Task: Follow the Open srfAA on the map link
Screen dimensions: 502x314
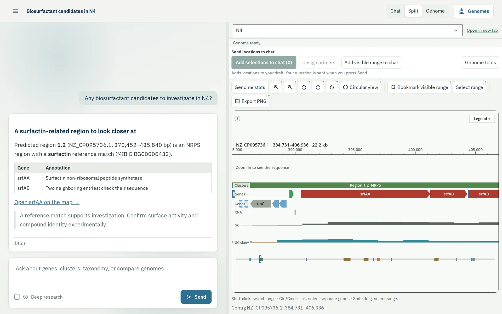Action: [47, 202]
